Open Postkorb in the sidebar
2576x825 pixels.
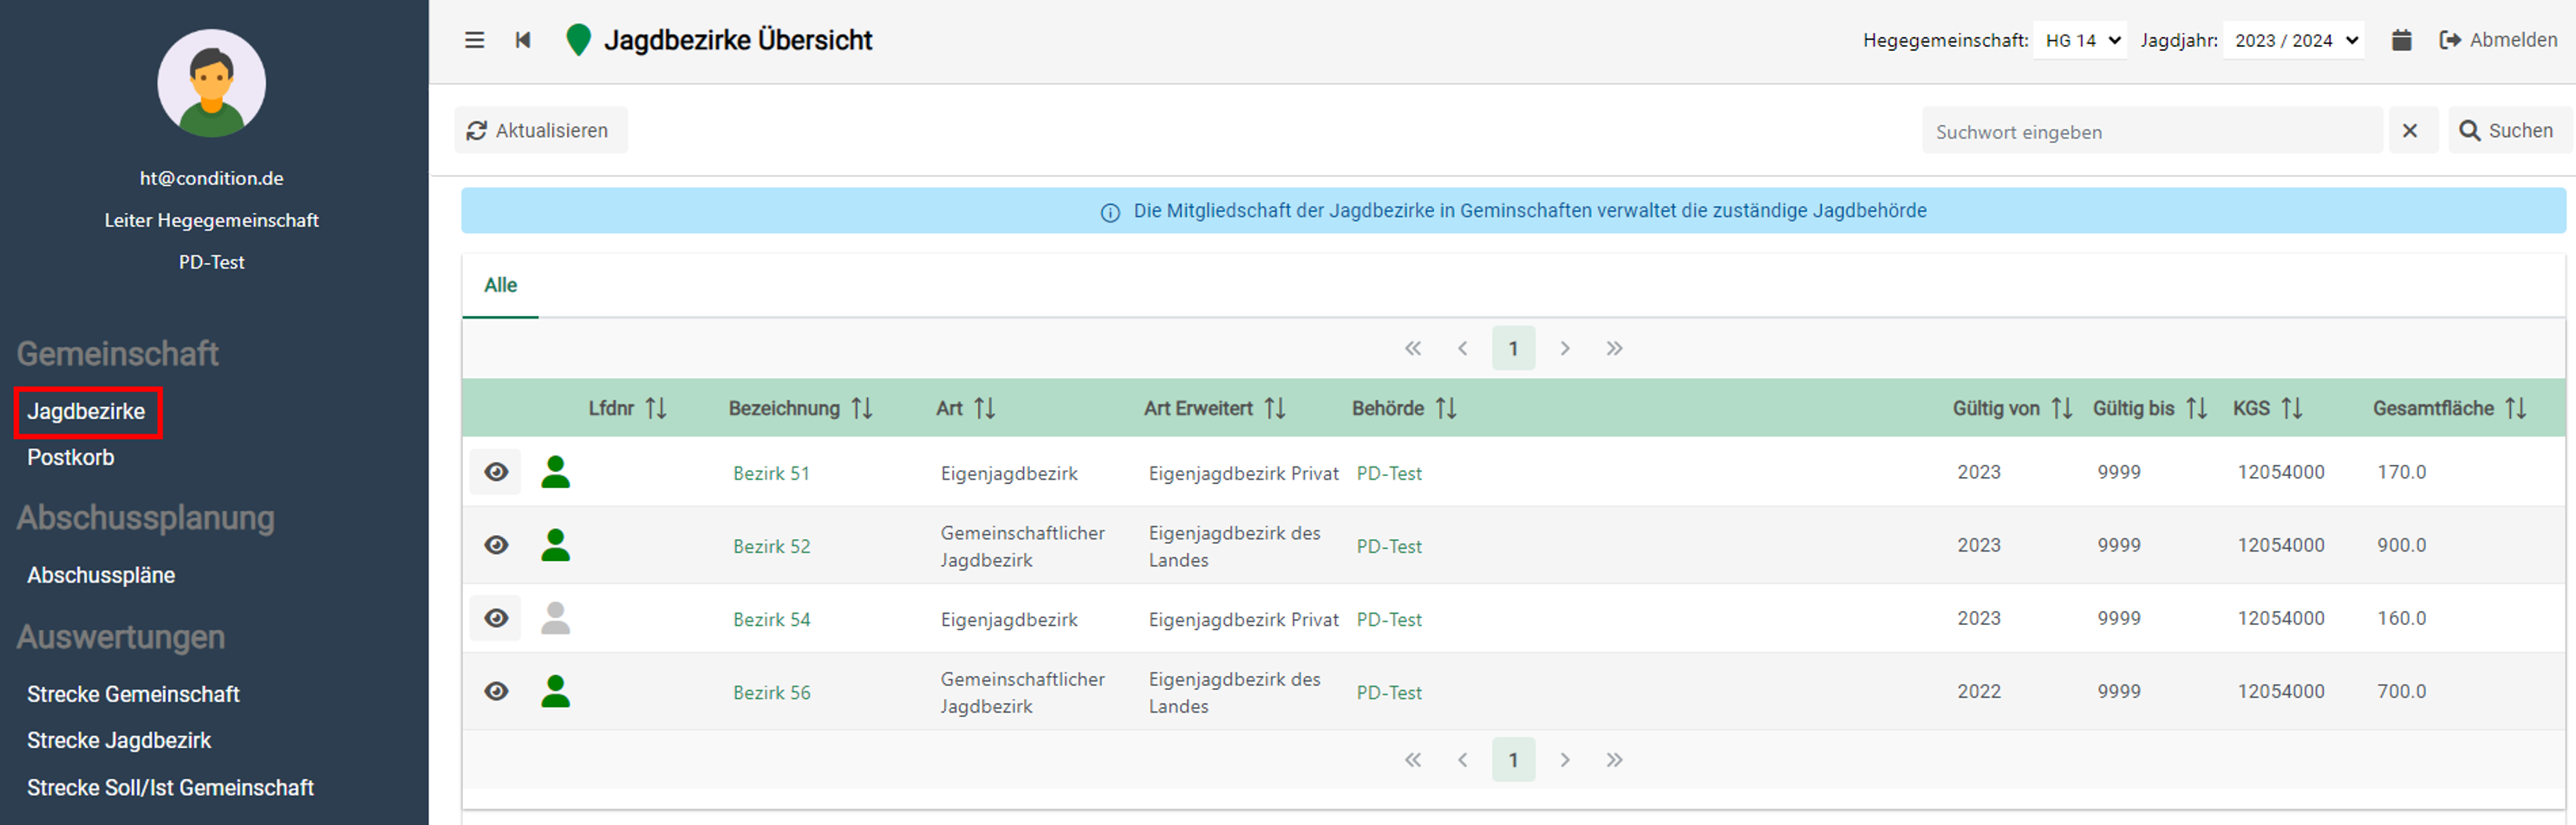(x=71, y=457)
